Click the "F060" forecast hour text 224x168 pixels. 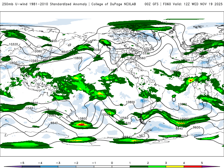click(167, 4)
